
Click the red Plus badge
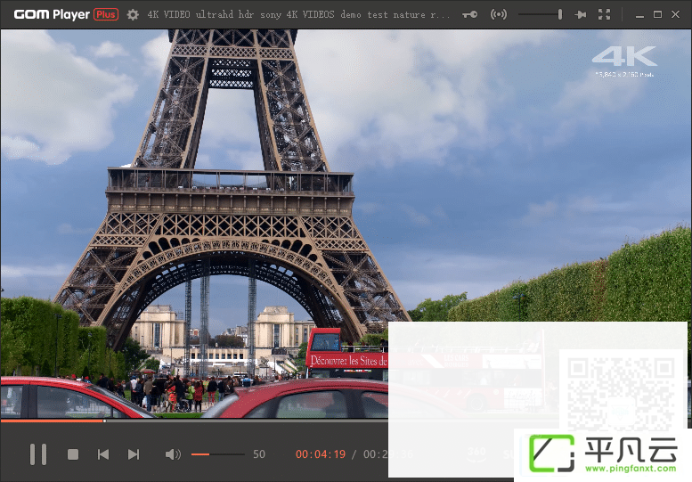pyautogui.click(x=106, y=14)
